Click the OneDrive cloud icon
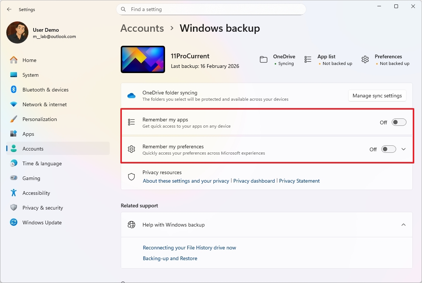The width and height of the screenshot is (422, 283). [131, 95]
